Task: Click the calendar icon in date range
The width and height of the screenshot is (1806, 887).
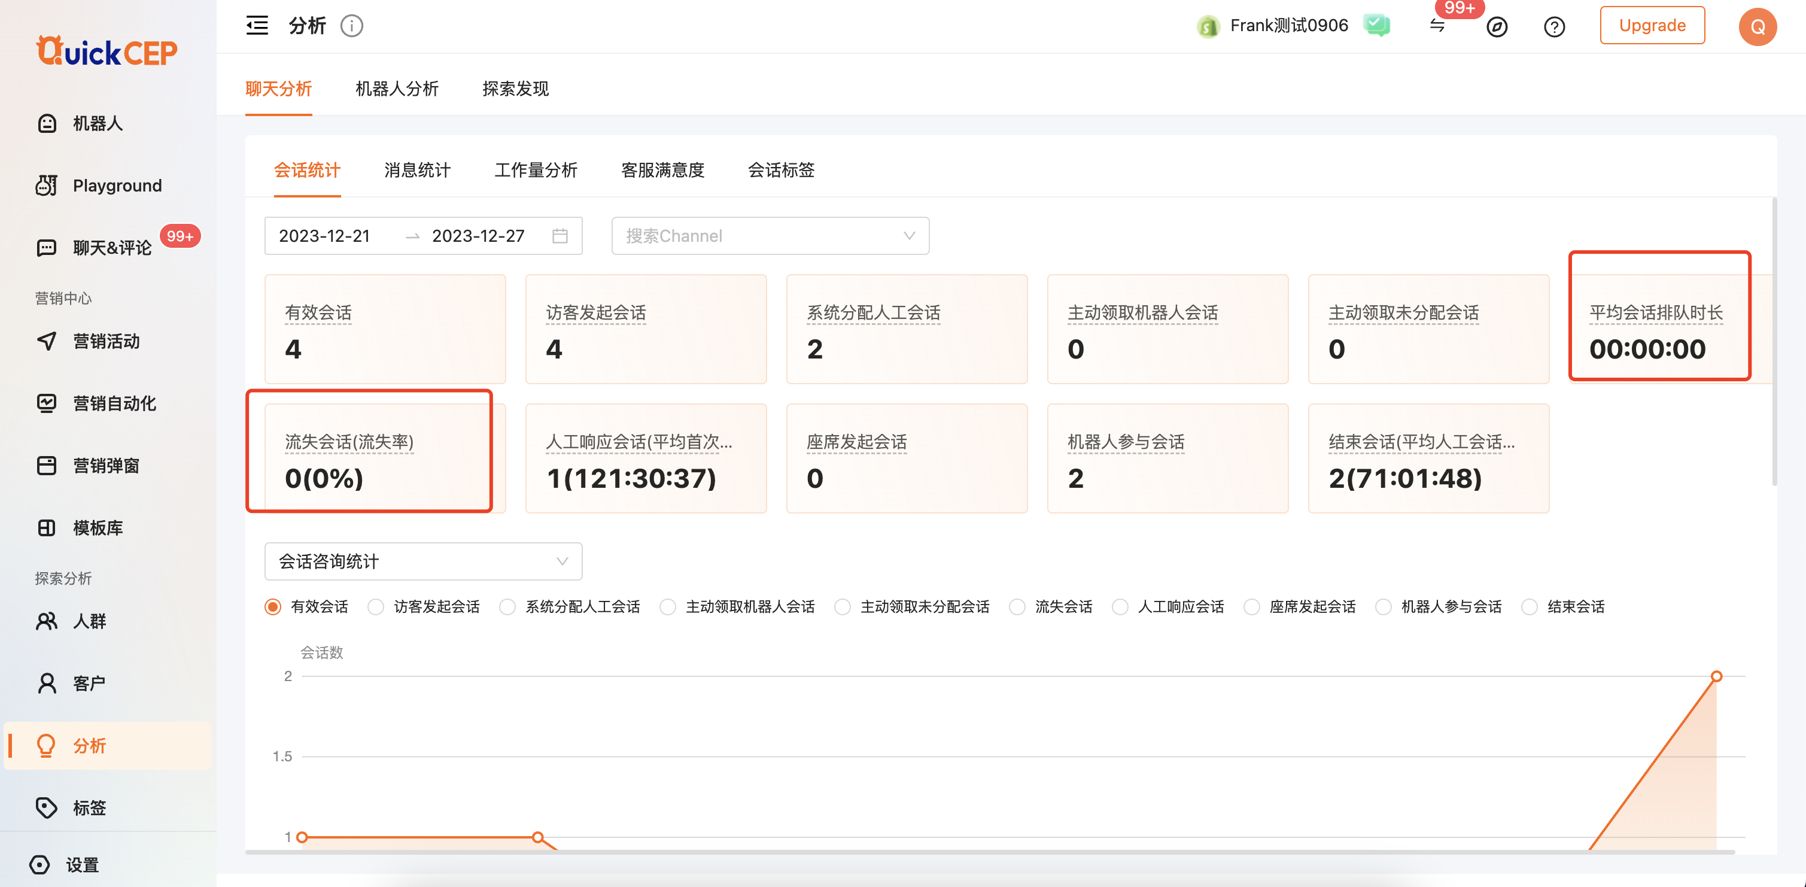Action: pyautogui.click(x=560, y=236)
